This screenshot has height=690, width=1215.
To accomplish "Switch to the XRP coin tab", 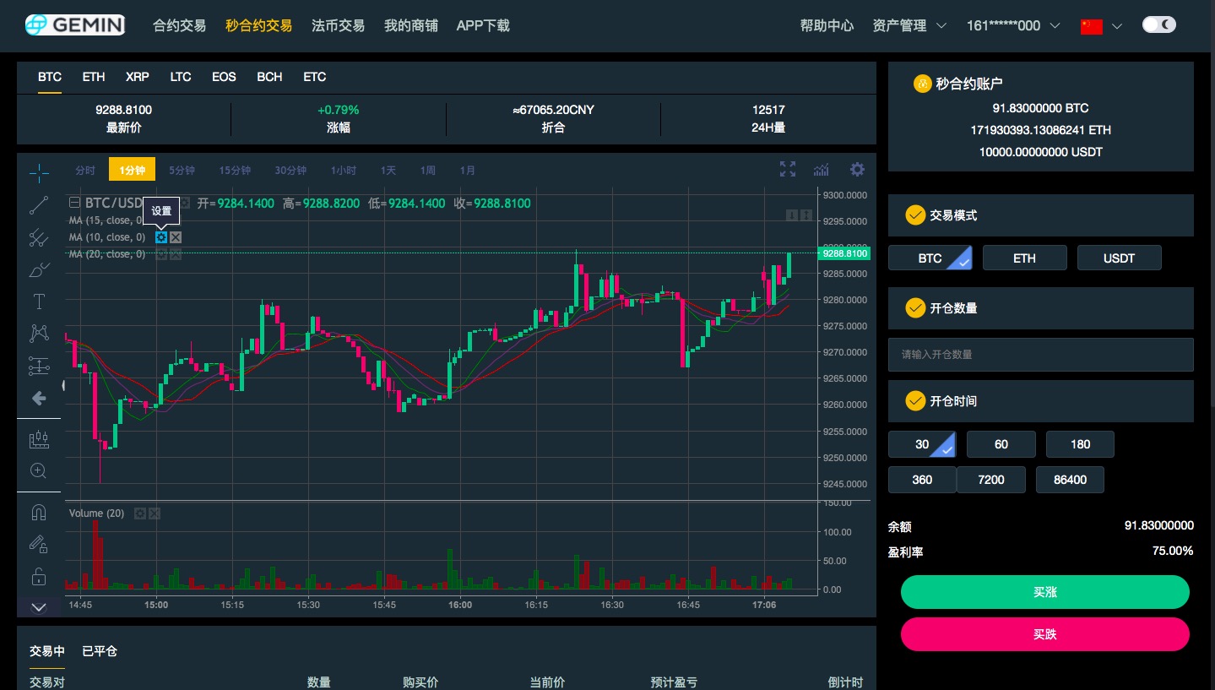I will click(138, 77).
